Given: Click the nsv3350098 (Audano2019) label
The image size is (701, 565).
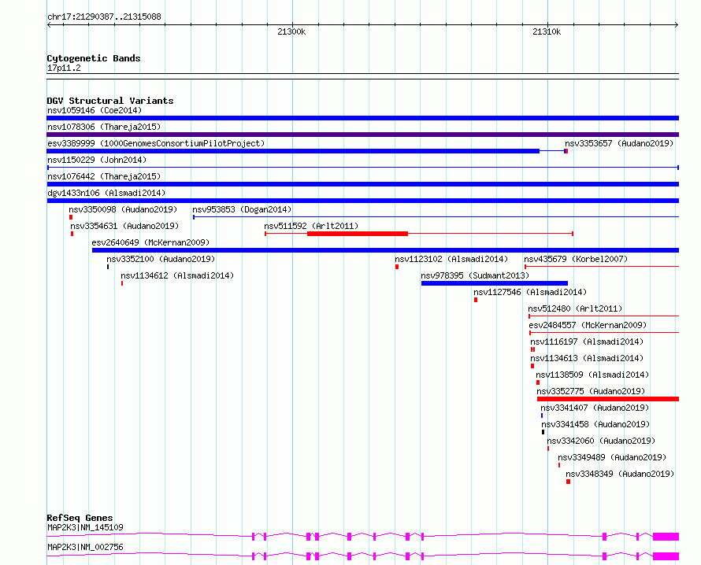Looking at the screenshot, I should 123,209.
